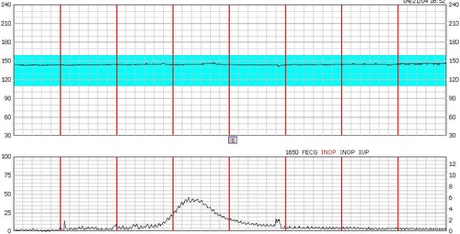Click the IUP pressure mode label
460x234 pixels.
click(364, 152)
